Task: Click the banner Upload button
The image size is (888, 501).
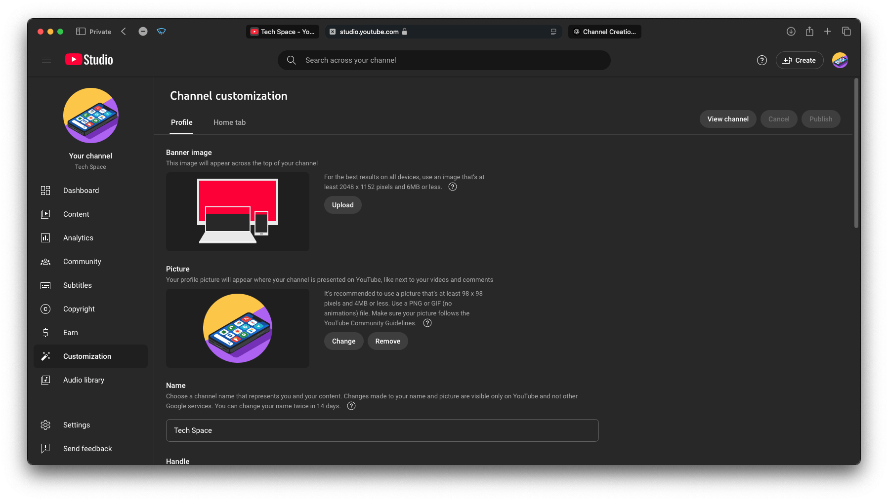Action: pyautogui.click(x=342, y=205)
